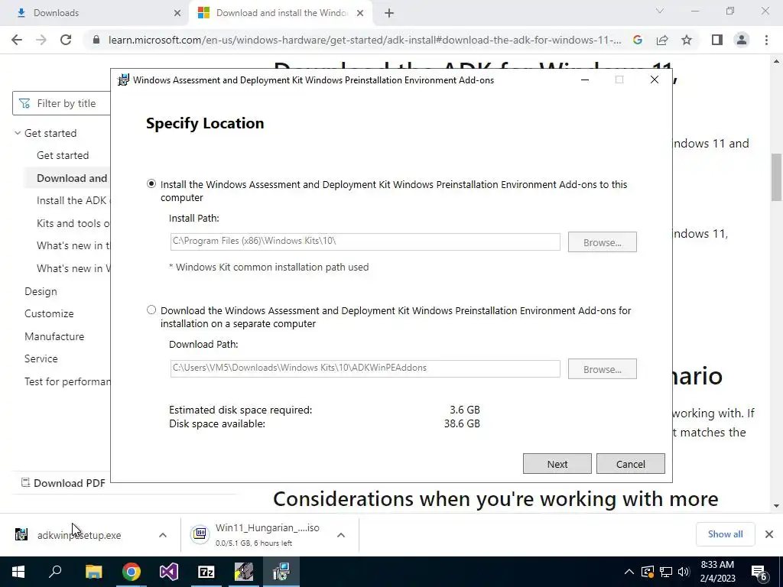
Task: Click Browse next to the Download Path field
Action: coord(602,369)
